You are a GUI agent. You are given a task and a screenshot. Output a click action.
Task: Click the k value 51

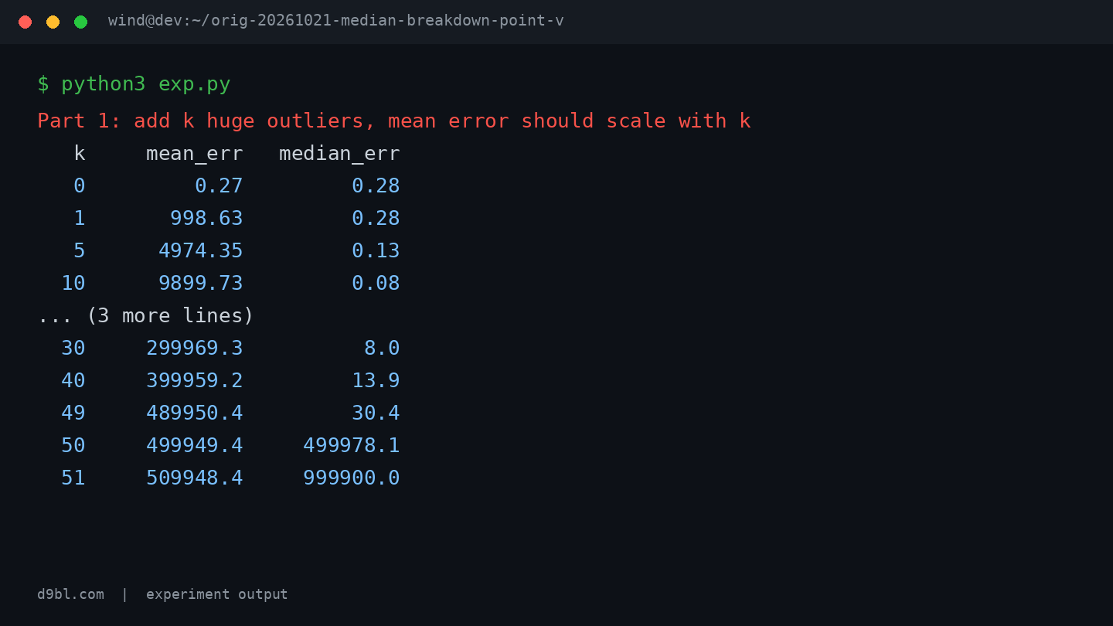pos(73,478)
